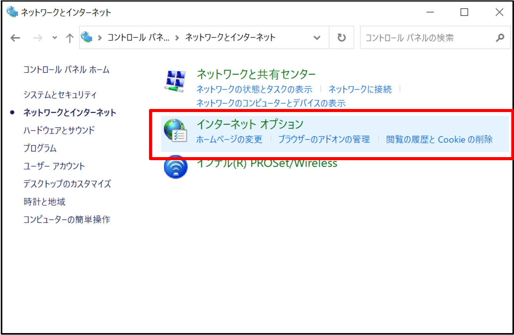This screenshot has height=335, width=514.
Task: Open the recent locations dropdown arrow
Action: pos(55,38)
